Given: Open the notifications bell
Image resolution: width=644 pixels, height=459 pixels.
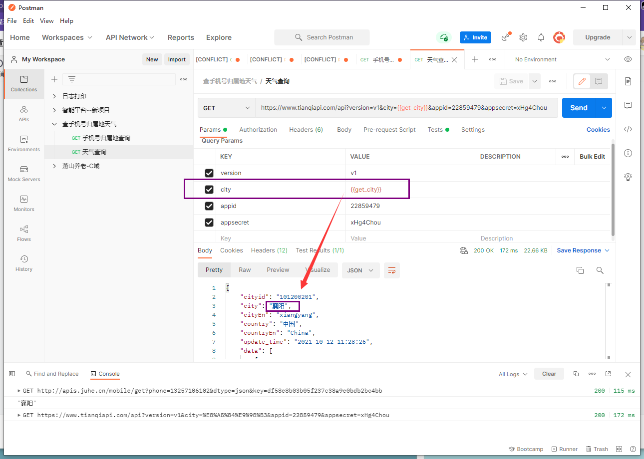Looking at the screenshot, I should (541, 37).
